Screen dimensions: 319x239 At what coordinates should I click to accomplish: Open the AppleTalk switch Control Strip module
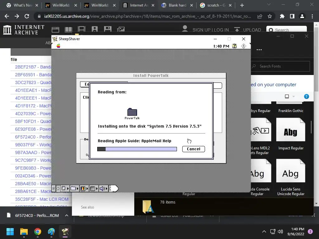tap(64, 188)
